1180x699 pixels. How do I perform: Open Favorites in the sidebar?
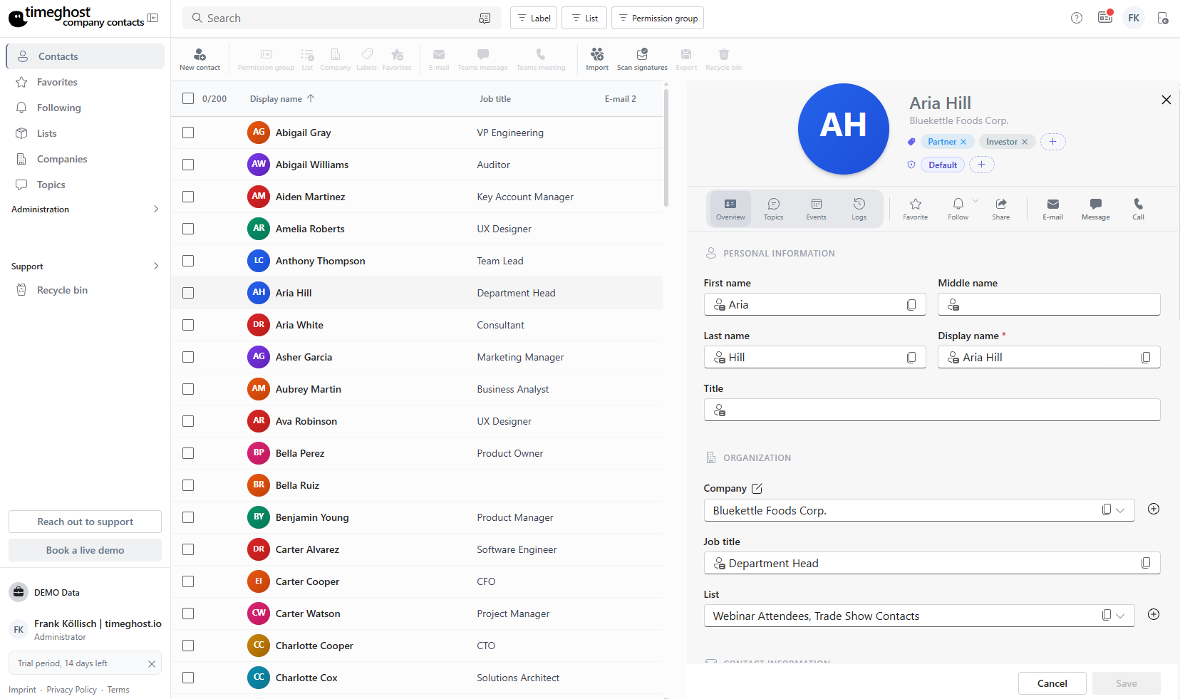[85, 82]
